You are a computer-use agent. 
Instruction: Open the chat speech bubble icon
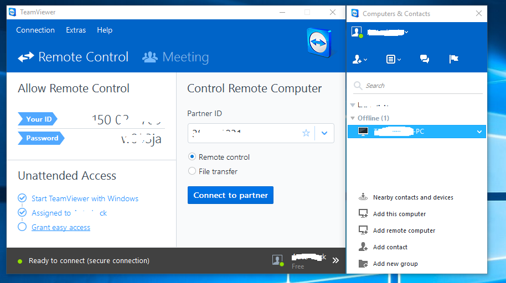tap(425, 59)
